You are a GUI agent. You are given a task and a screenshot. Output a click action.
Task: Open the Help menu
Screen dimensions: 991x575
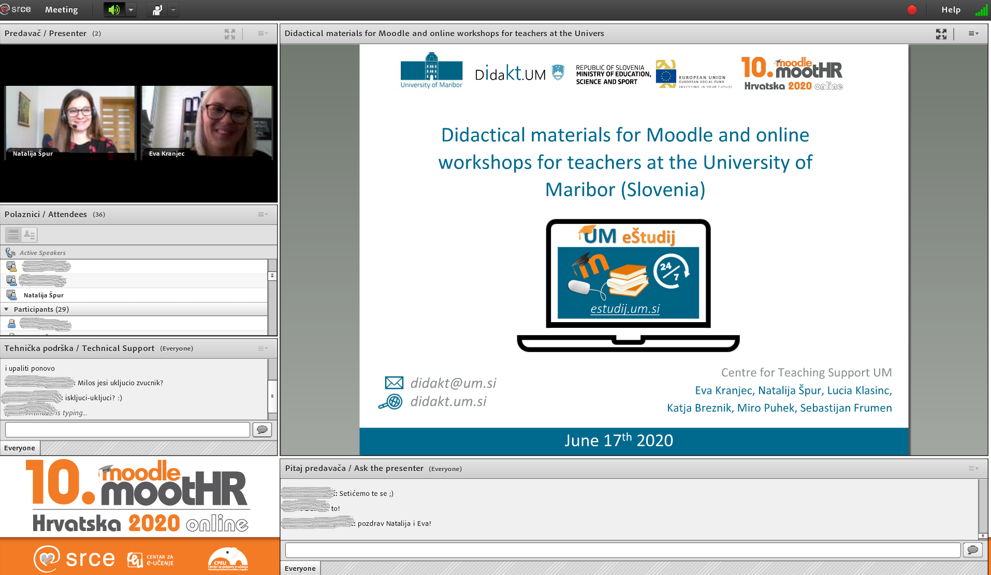coord(951,9)
